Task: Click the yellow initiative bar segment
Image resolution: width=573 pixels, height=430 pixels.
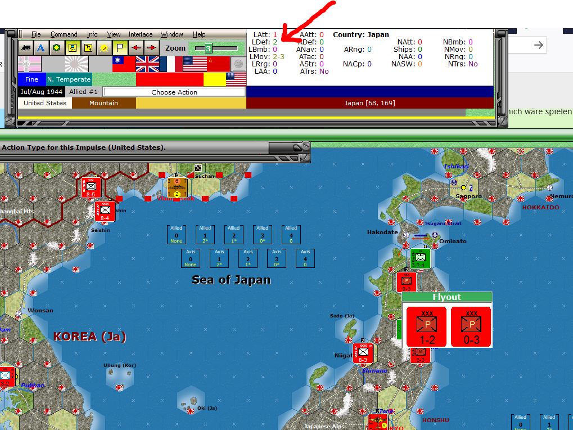Action: point(214,79)
